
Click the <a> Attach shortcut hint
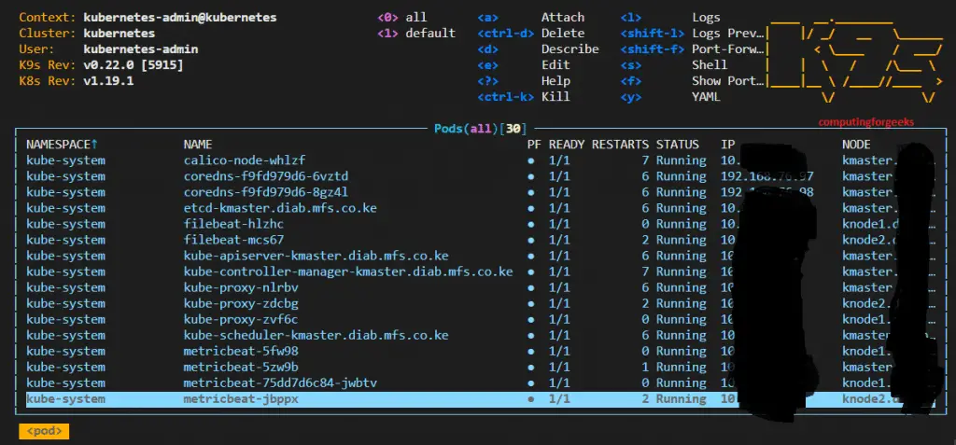530,17
